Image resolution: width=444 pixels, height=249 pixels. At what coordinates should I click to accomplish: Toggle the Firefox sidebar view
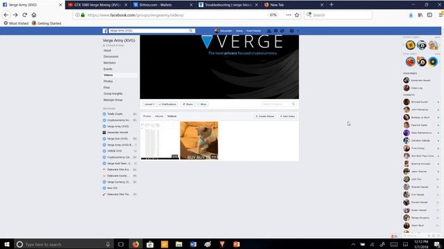click(x=429, y=15)
